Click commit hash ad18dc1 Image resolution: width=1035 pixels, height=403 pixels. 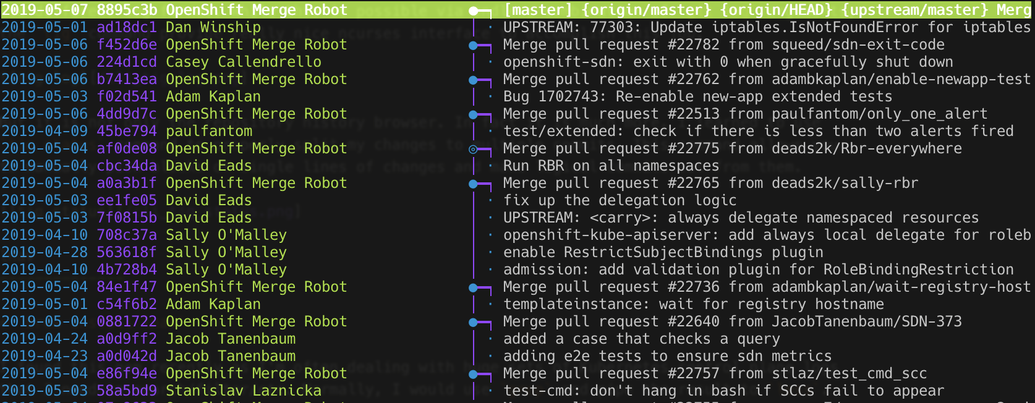click(x=127, y=27)
